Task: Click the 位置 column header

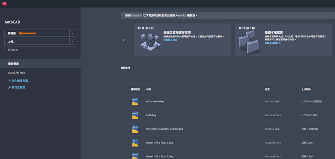Action: (x=267, y=90)
